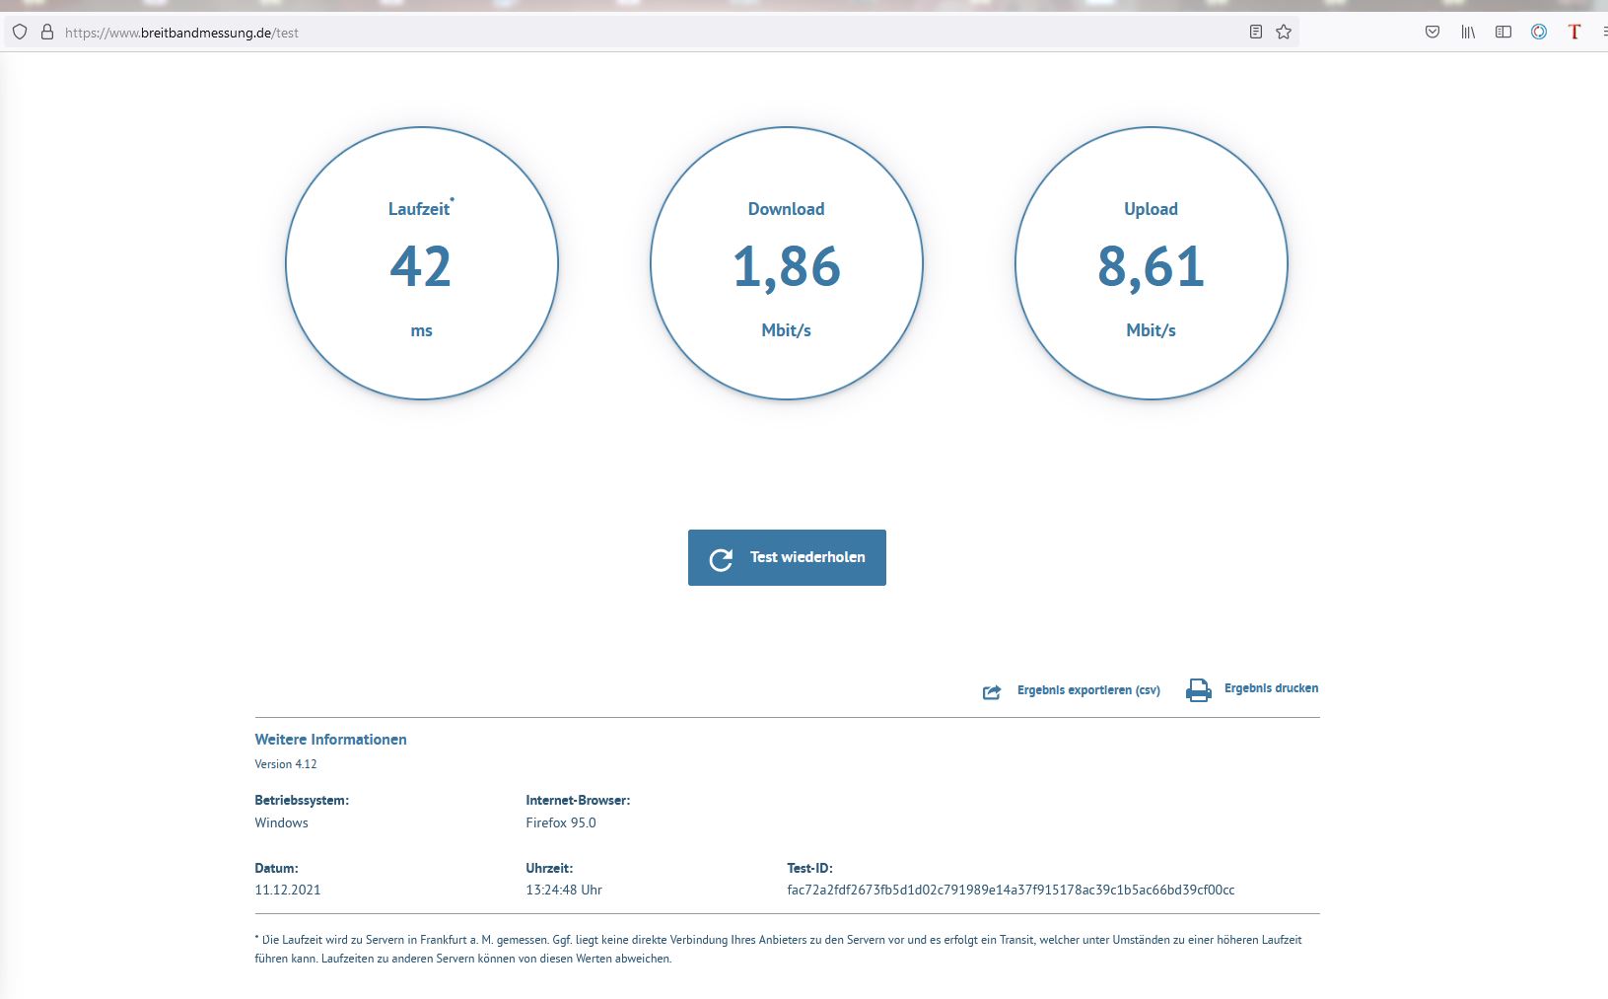Click the Download 1,86 Mbit/s circle

pyautogui.click(x=787, y=263)
